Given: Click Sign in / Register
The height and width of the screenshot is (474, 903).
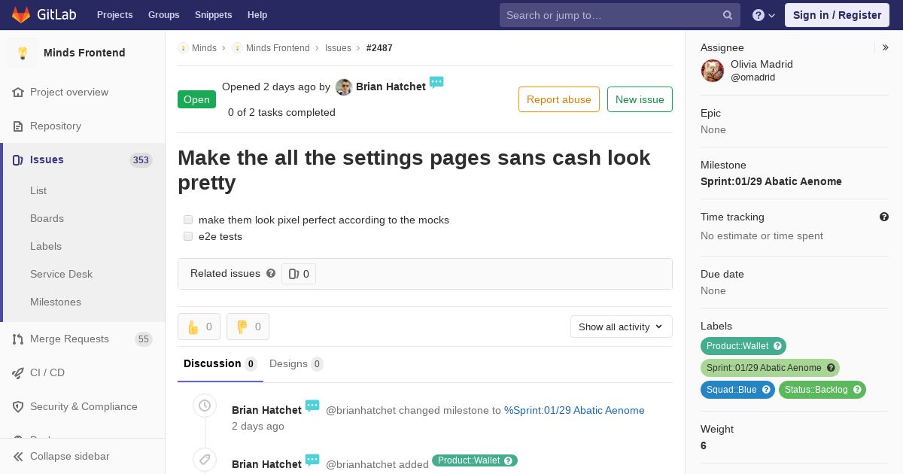Looking at the screenshot, I should pos(837,15).
